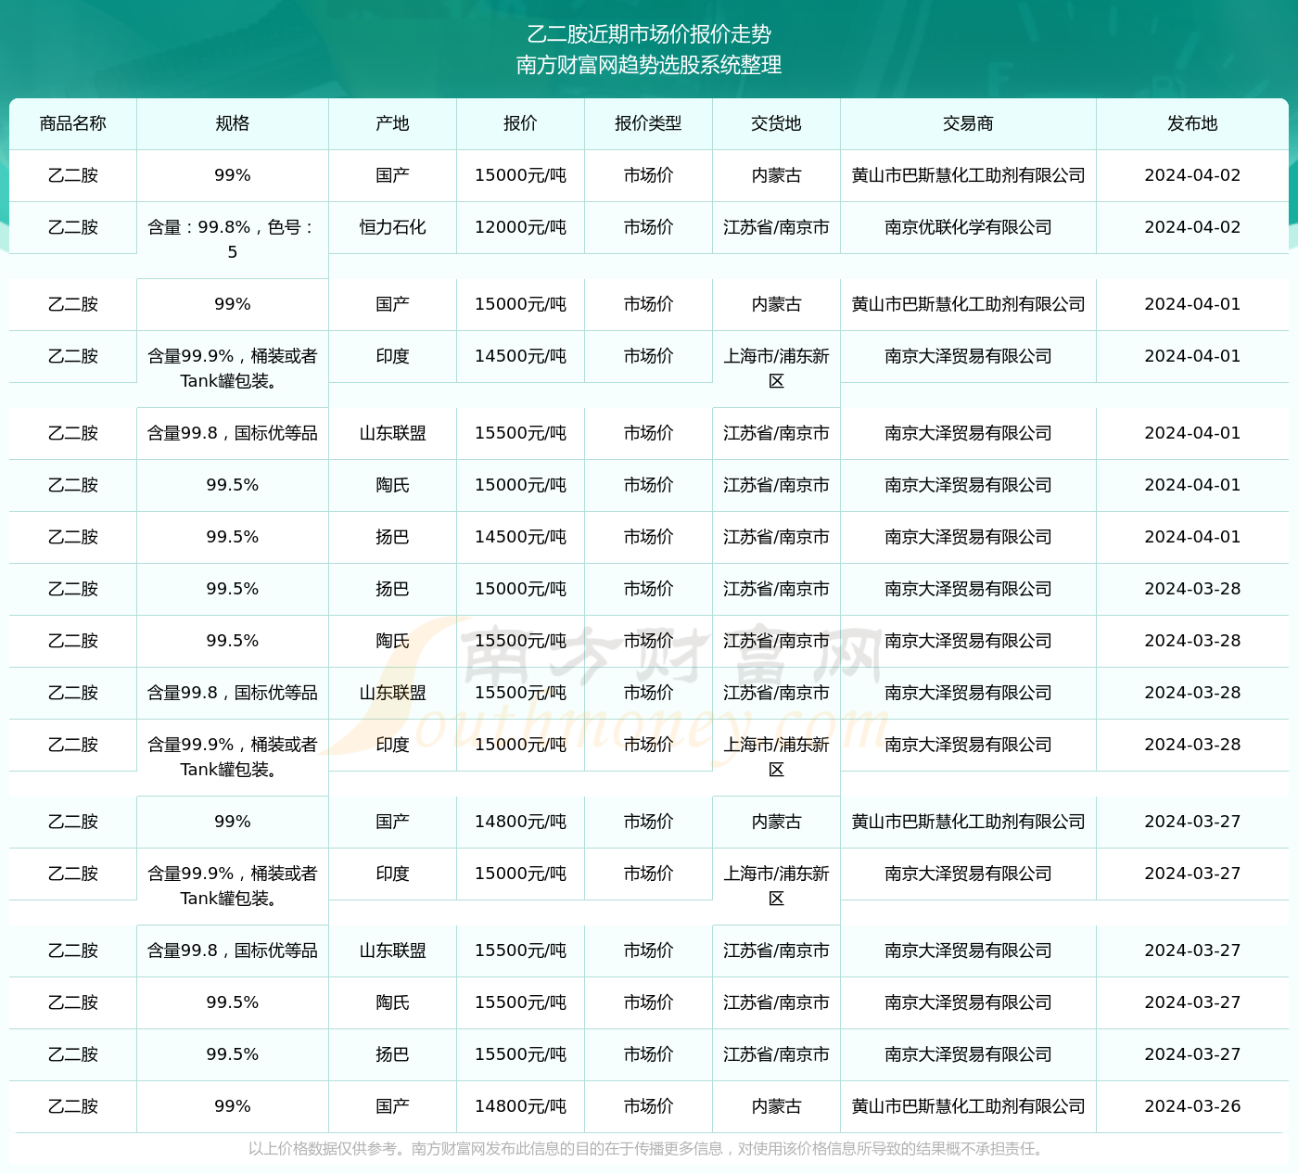
Task: Click 陶氏 in the 2024-03-28 row
Action: pyautogui.click(x=392, y=641)
